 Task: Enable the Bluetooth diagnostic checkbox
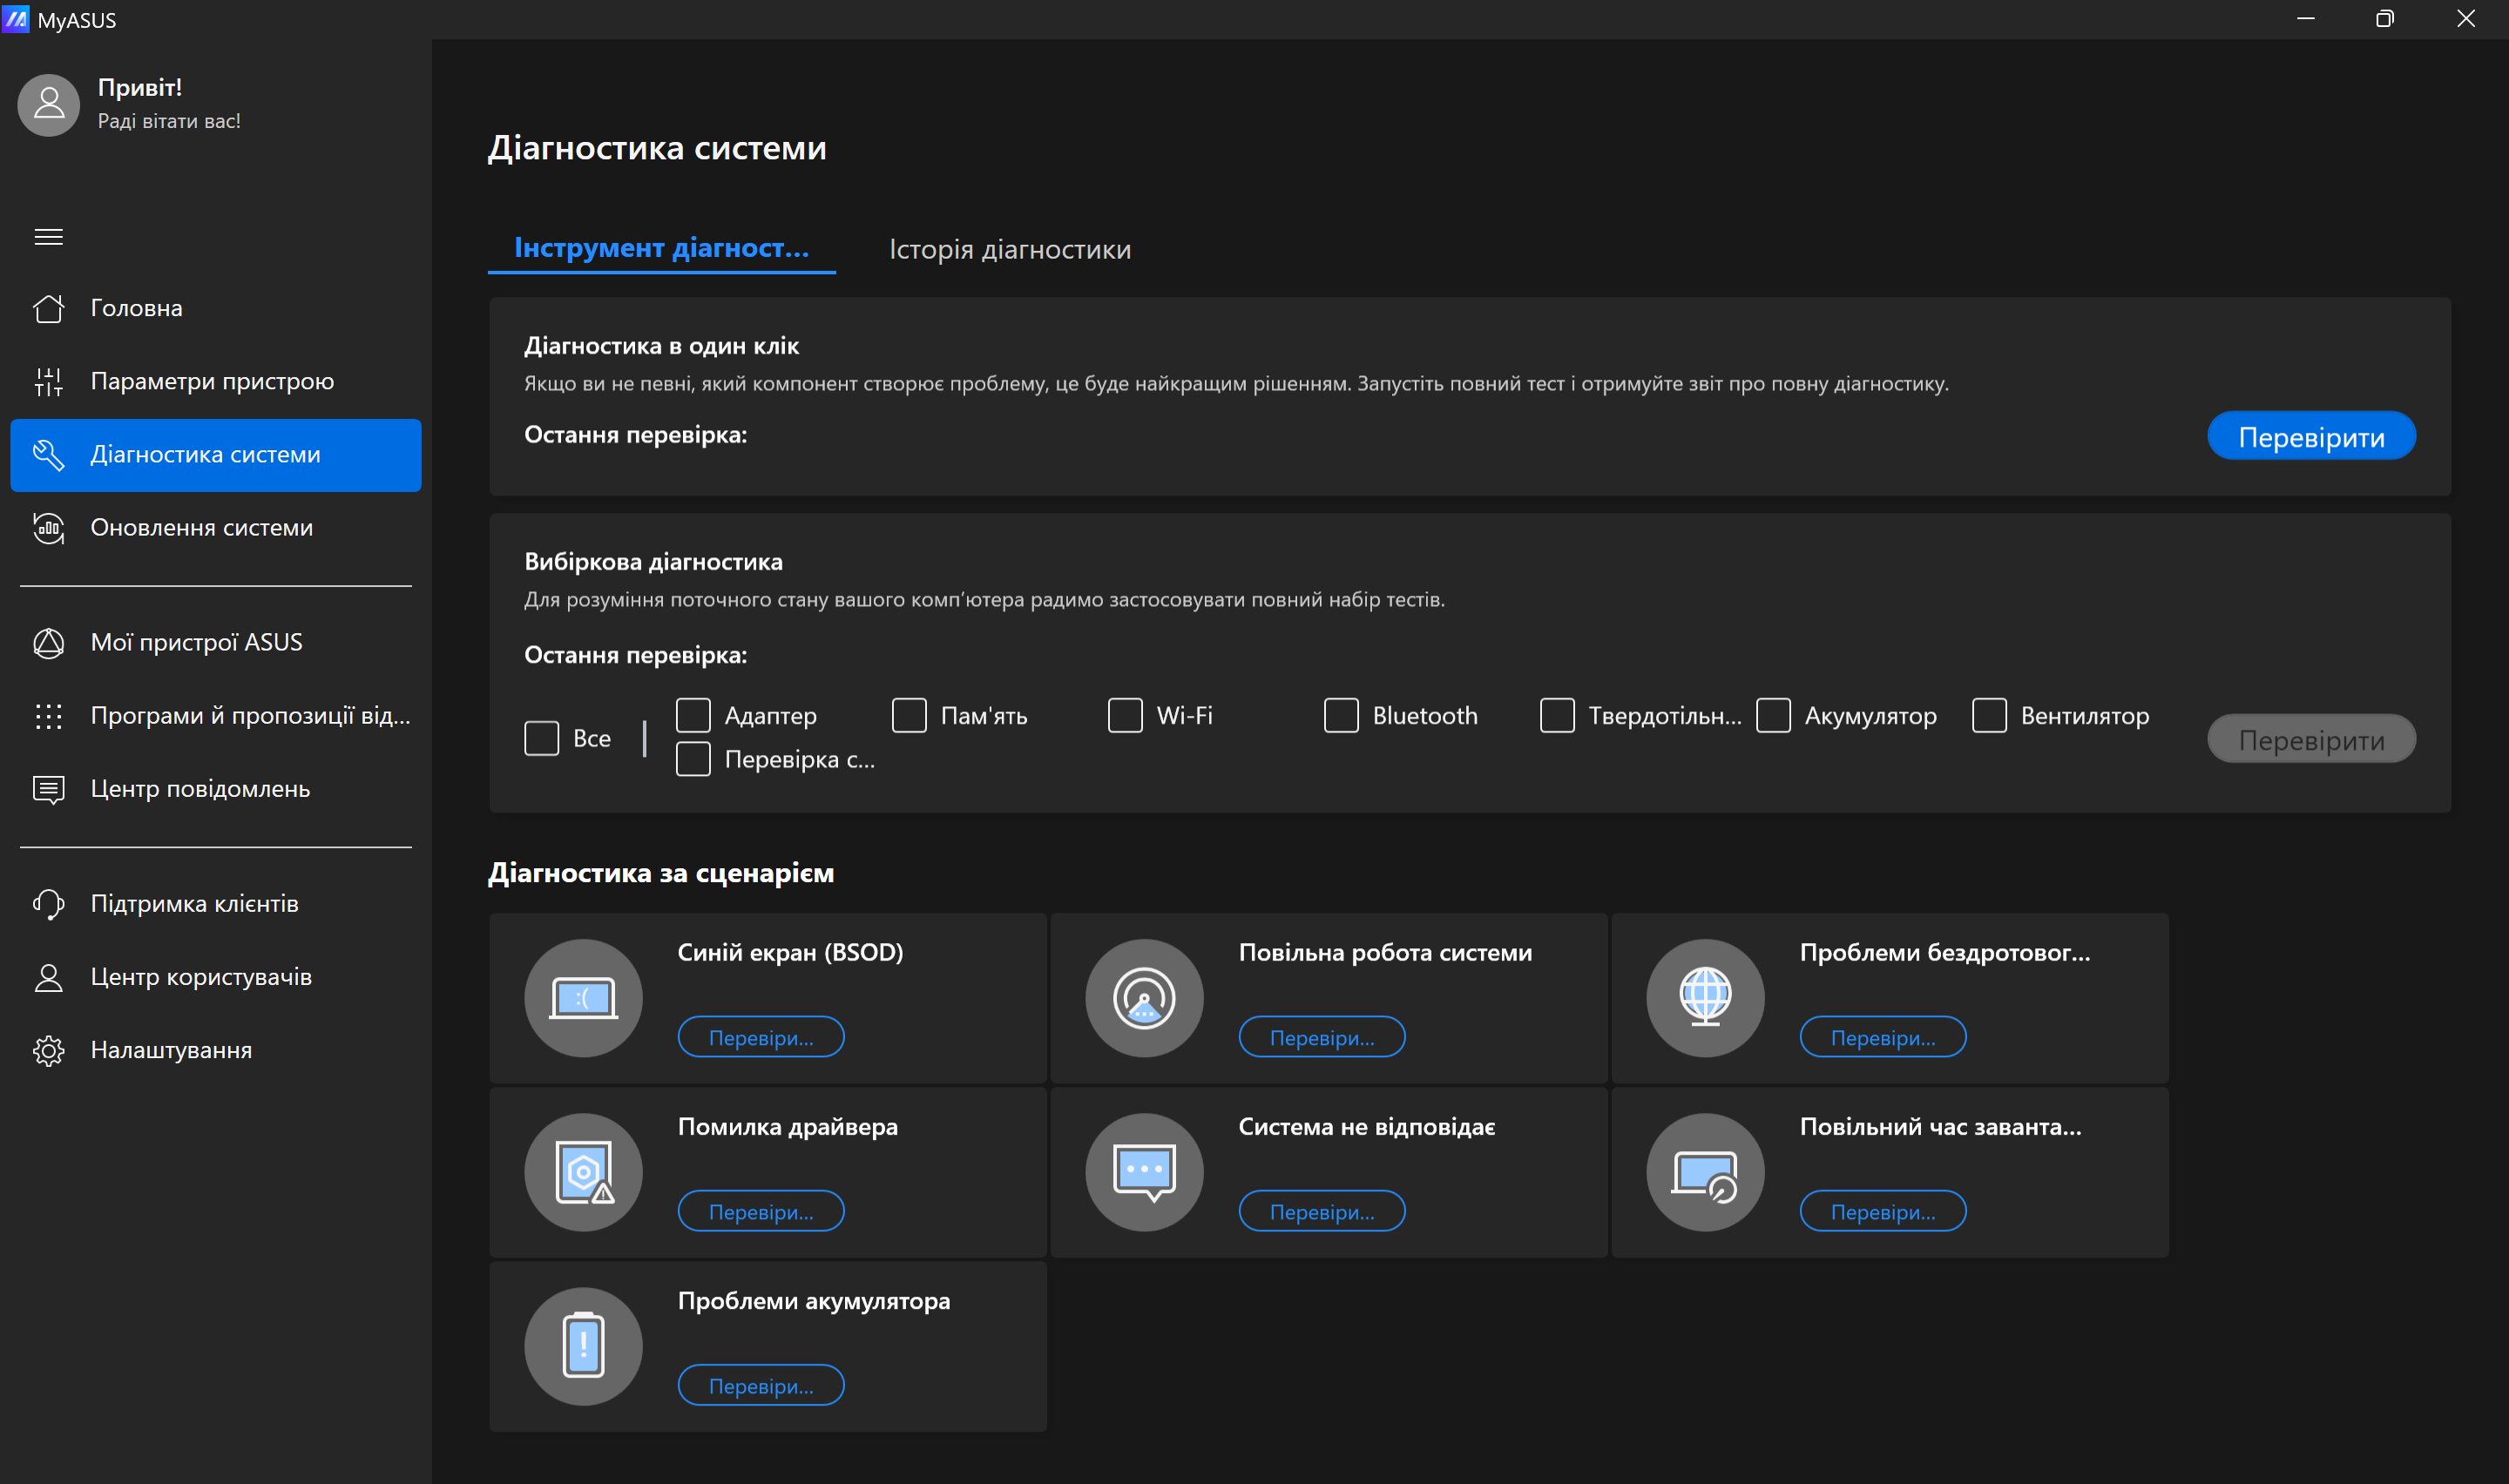[x=1341, y=715]
